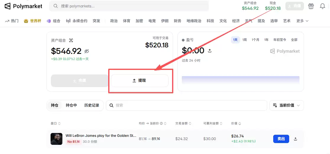The width and height of the screenshot is (330, 154).
Task: Go to 提及 category
Action: coord(261,21)
